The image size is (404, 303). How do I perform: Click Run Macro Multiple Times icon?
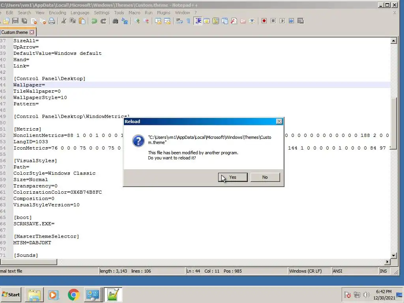pos(292,21)
